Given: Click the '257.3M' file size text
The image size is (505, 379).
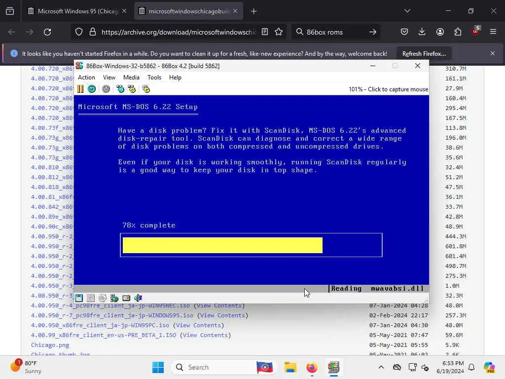Looking at the screenshot, I should [455, 315].
